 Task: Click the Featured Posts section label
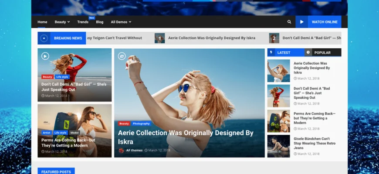[56, 171]
